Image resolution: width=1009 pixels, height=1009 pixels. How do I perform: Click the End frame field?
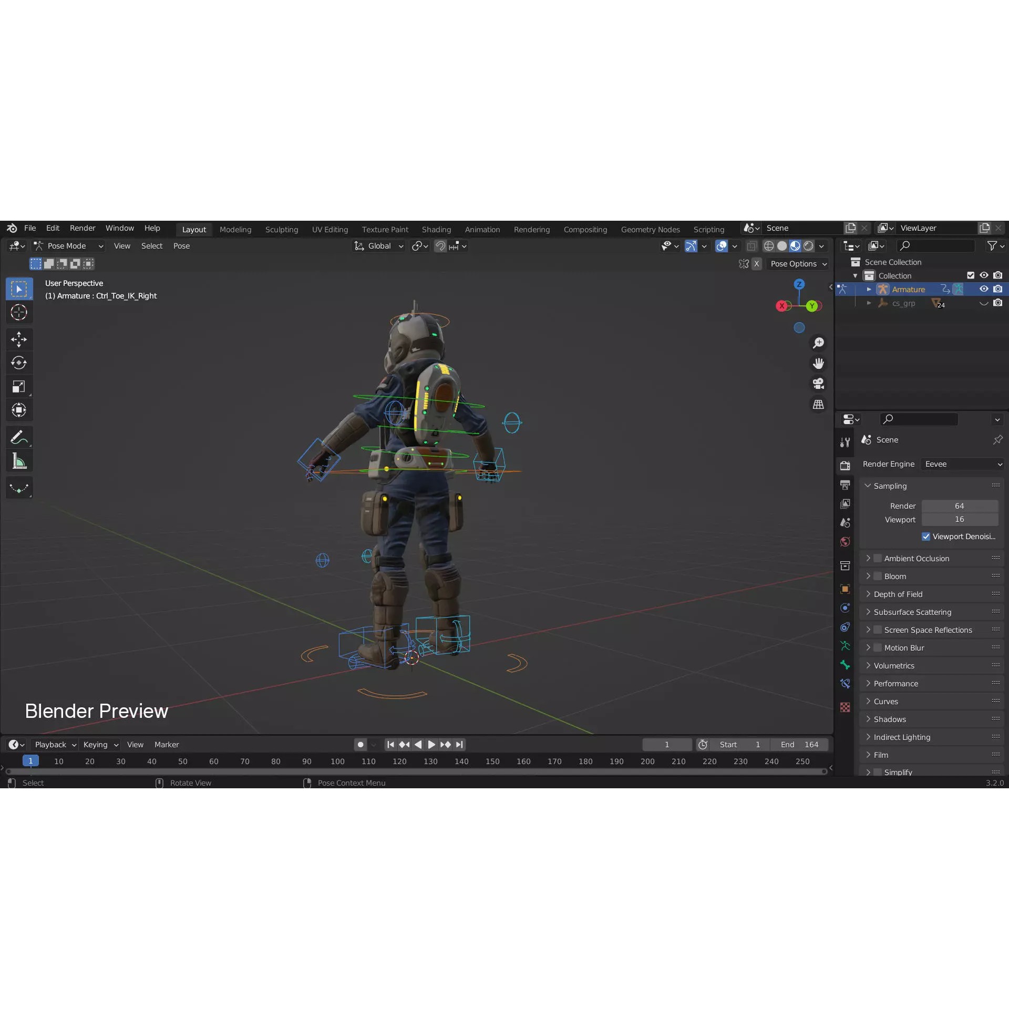(x=800, y=745)
